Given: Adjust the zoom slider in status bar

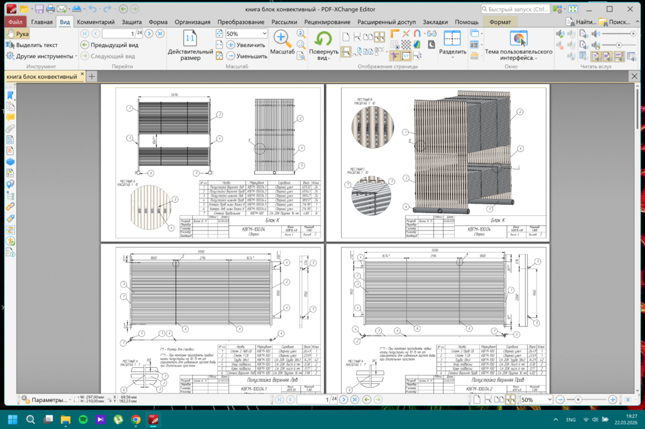Looking at the screenshot, I should pyautogui.click(x=578, y=400).
